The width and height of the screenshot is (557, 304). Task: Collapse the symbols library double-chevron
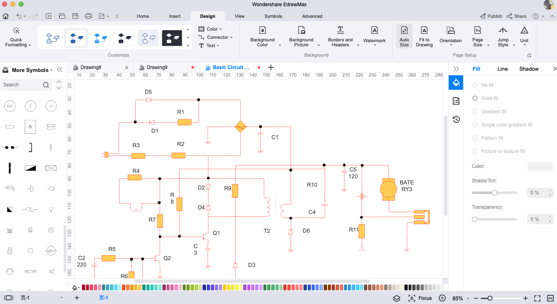[x=60, y=70]
